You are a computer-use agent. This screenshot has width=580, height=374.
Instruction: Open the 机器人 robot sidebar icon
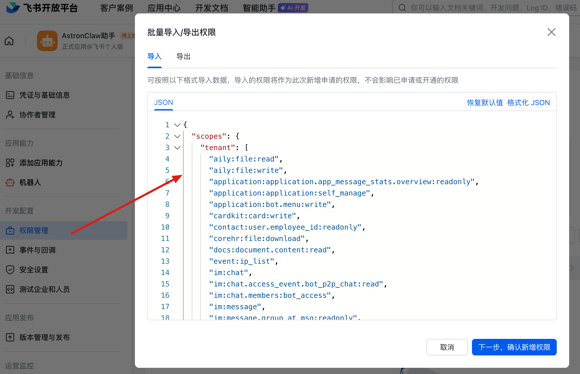(x=10, y=182)
